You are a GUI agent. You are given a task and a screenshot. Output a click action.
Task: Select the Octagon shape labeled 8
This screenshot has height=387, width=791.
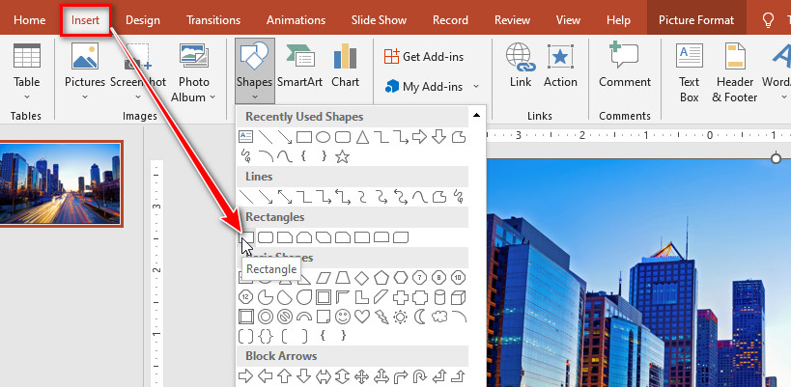tap(438, 277)
